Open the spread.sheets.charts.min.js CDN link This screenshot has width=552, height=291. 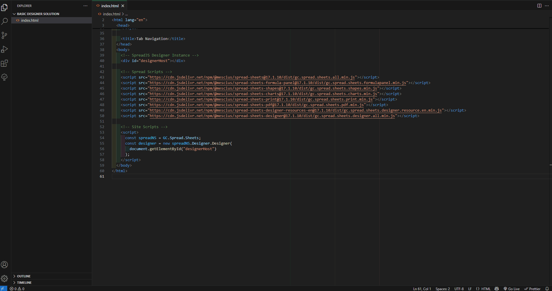pos(264,94)
